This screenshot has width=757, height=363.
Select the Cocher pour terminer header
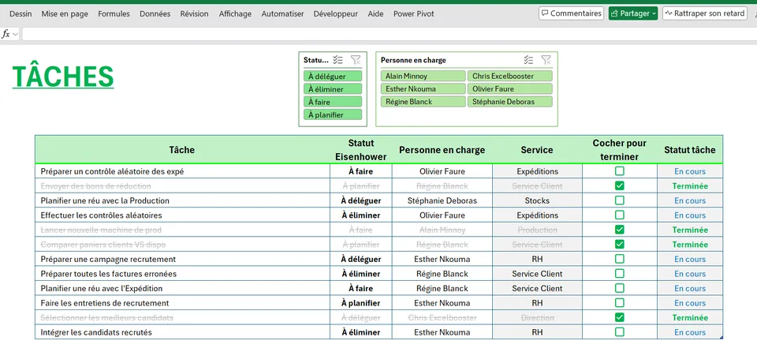(620, 150)
